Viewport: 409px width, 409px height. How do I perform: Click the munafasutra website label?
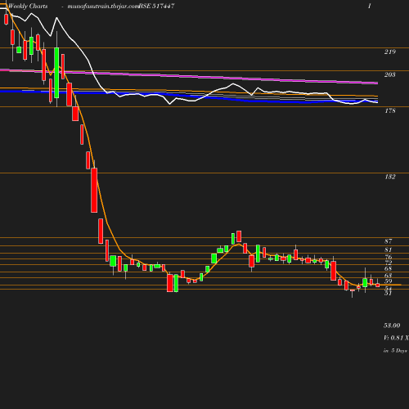[x=103, y=7]
